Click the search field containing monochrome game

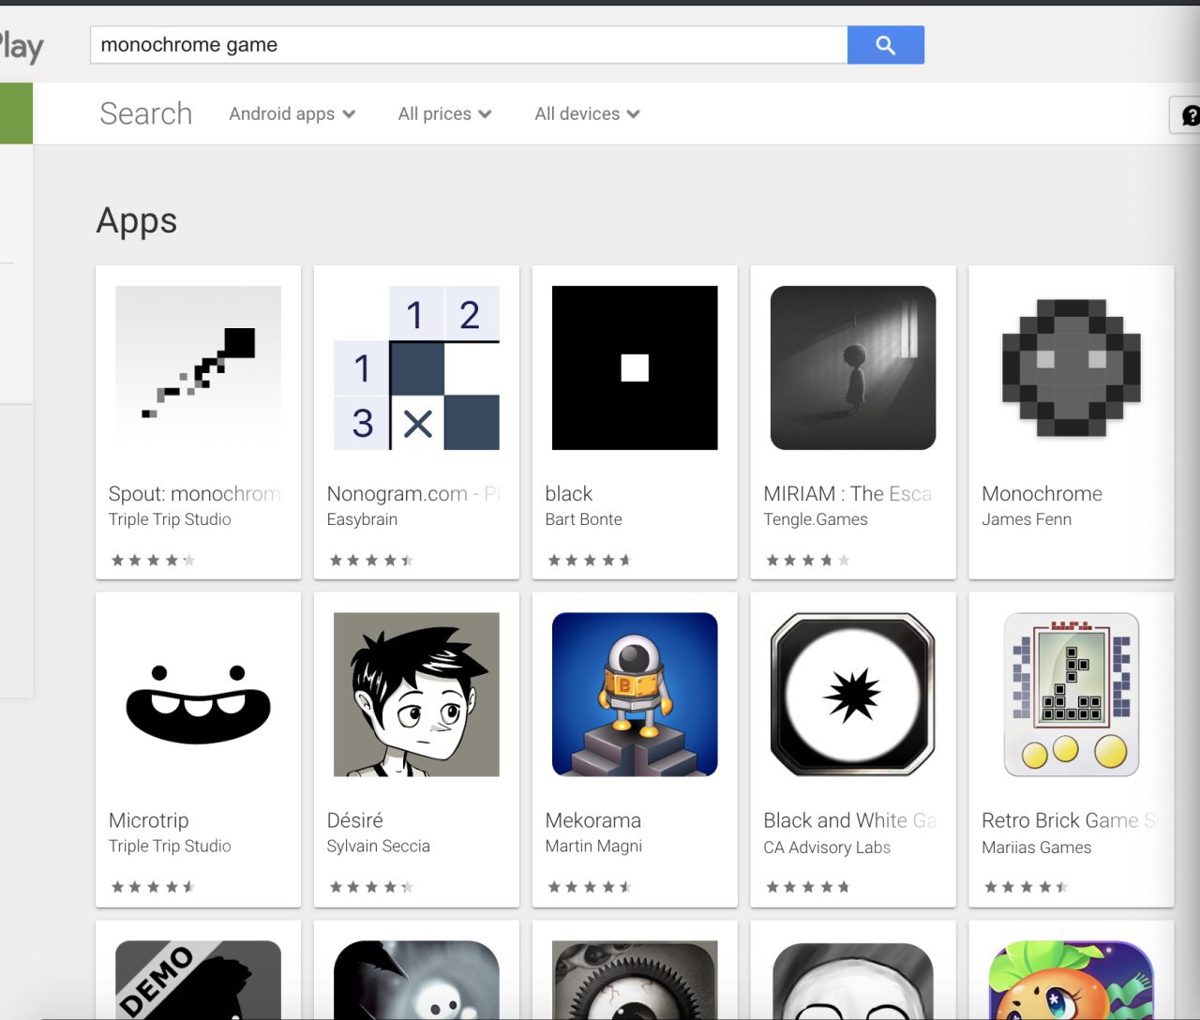469,45
